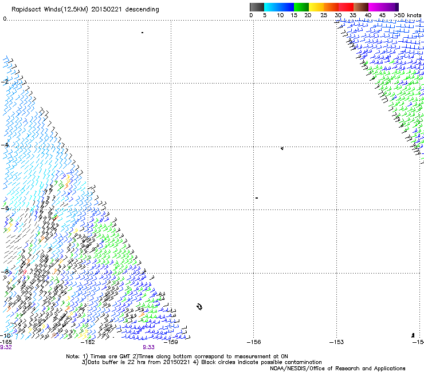Click the title 'Rapidscat Winds(12.5KM) 20150221 descending'
Viewport: 424px width, 372px height.
click(x=85, y=10)
